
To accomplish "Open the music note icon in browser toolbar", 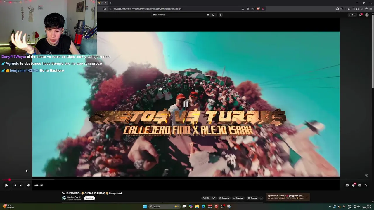I will pyautogui.click(x=349, y=9).
